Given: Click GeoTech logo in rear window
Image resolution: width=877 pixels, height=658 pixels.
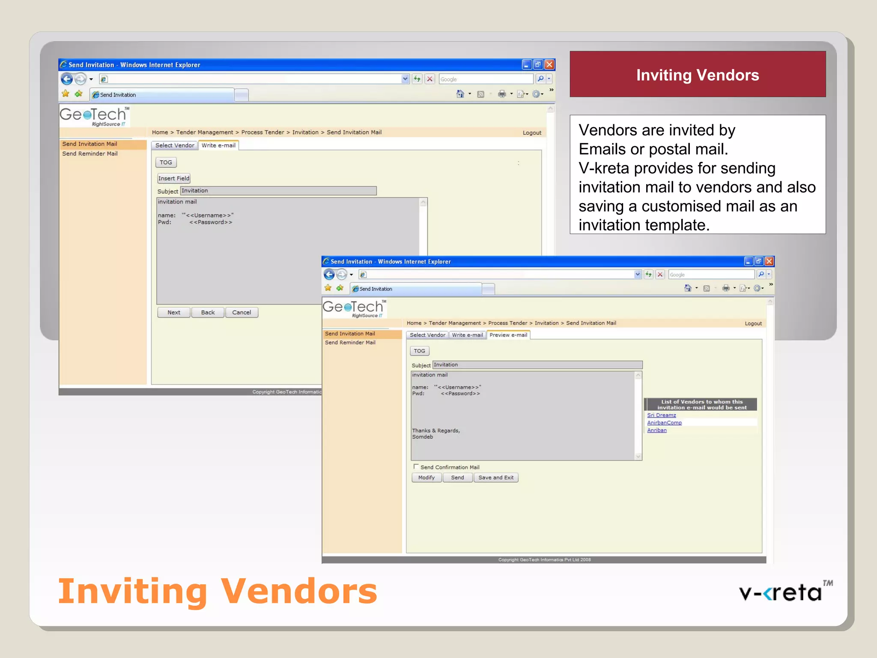Looking at the screenshot, I should tap(95, 116).
